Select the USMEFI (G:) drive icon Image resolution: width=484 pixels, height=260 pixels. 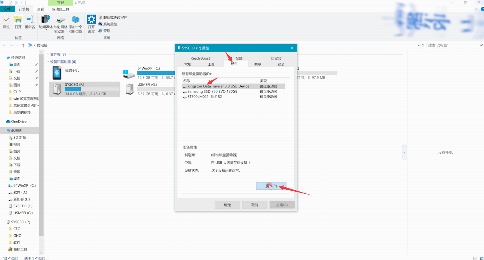pyautogui.click(x=129, y=89)
